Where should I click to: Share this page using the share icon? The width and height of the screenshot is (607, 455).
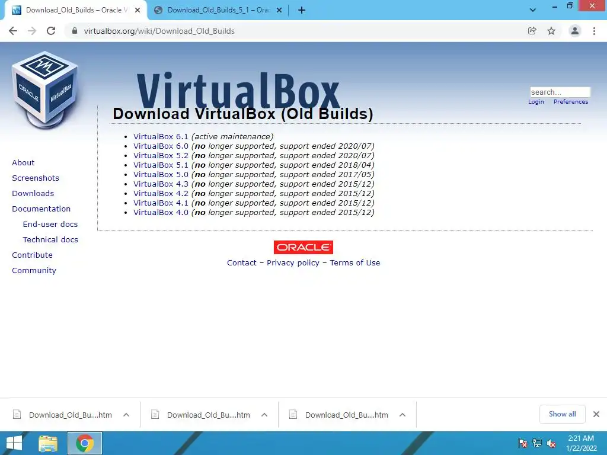coord(532,31)
